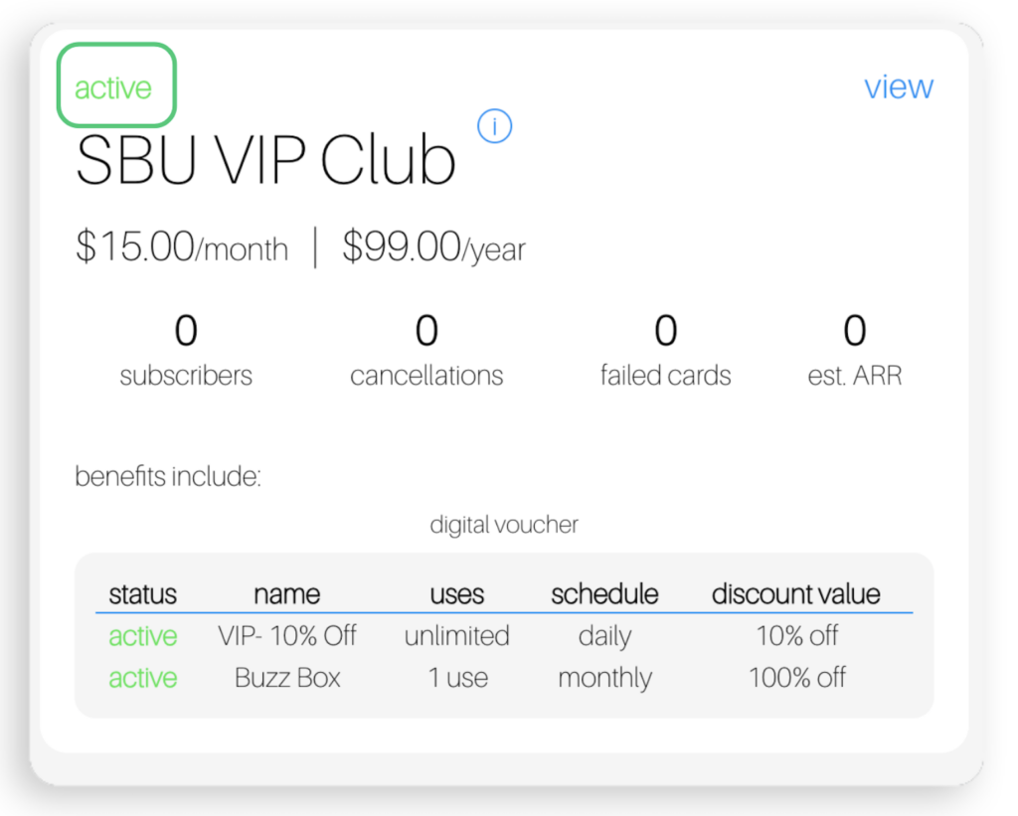Click the green active status badge

click(x=116, y=85)
